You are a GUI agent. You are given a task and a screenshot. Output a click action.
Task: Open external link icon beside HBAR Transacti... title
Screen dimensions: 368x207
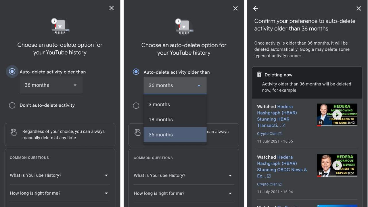click(x=284, y=125)
